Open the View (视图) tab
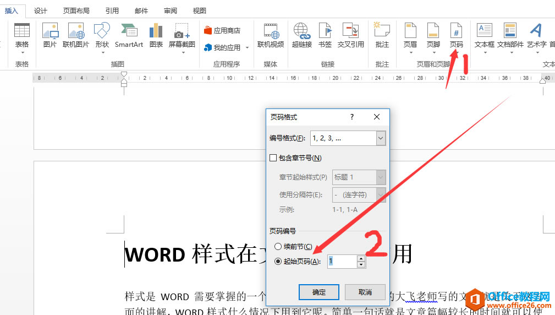555x315 pixels. tap(199, 10)
